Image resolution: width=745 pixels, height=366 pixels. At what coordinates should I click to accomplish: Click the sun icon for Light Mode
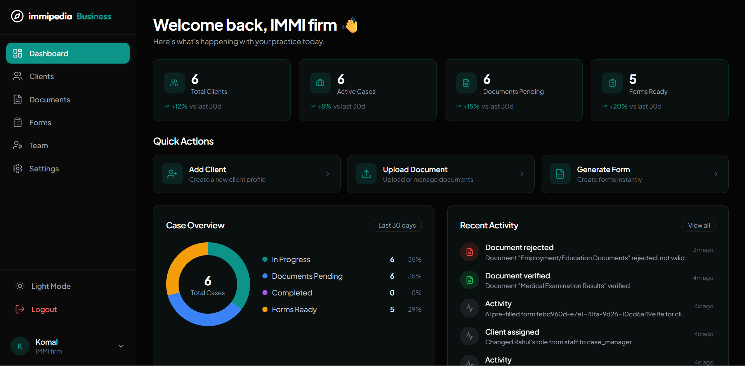(x=20, y=286)
